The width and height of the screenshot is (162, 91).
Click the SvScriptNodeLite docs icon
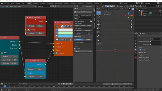(91, 21)
